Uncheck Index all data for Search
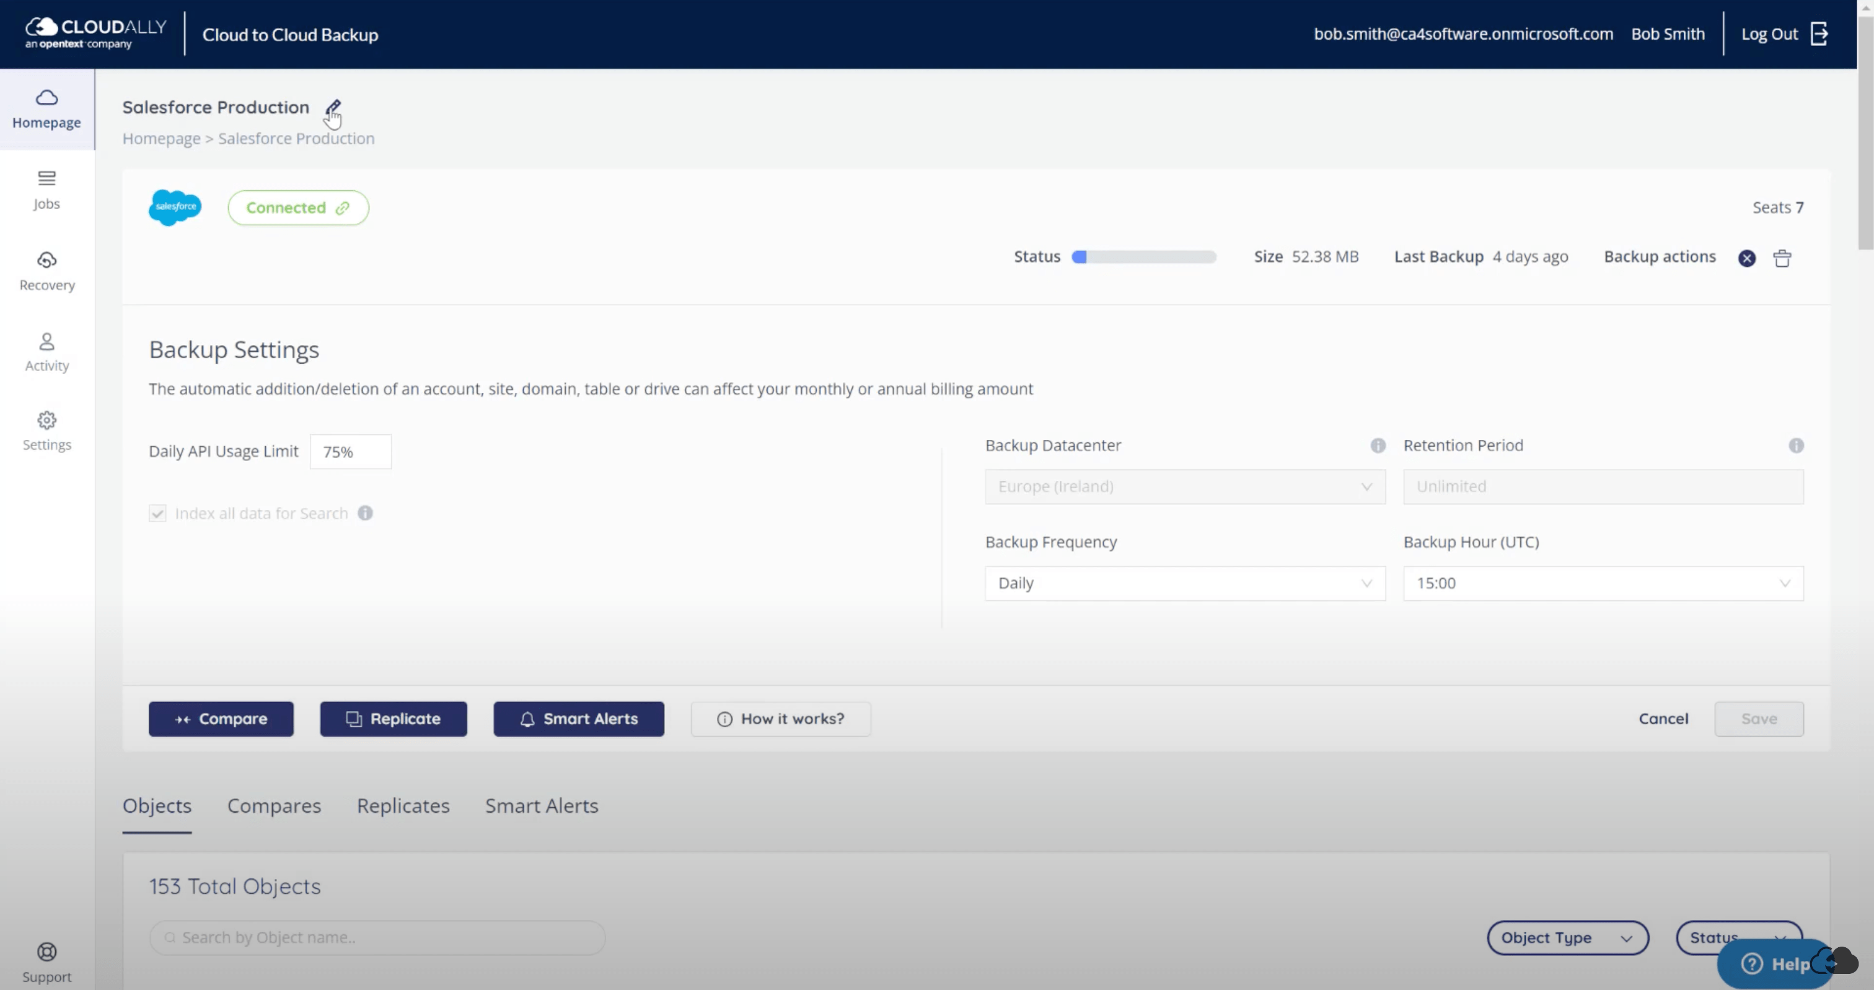Screen dimensions: 1874x990 pyautogui.click(x=158, y=513)
